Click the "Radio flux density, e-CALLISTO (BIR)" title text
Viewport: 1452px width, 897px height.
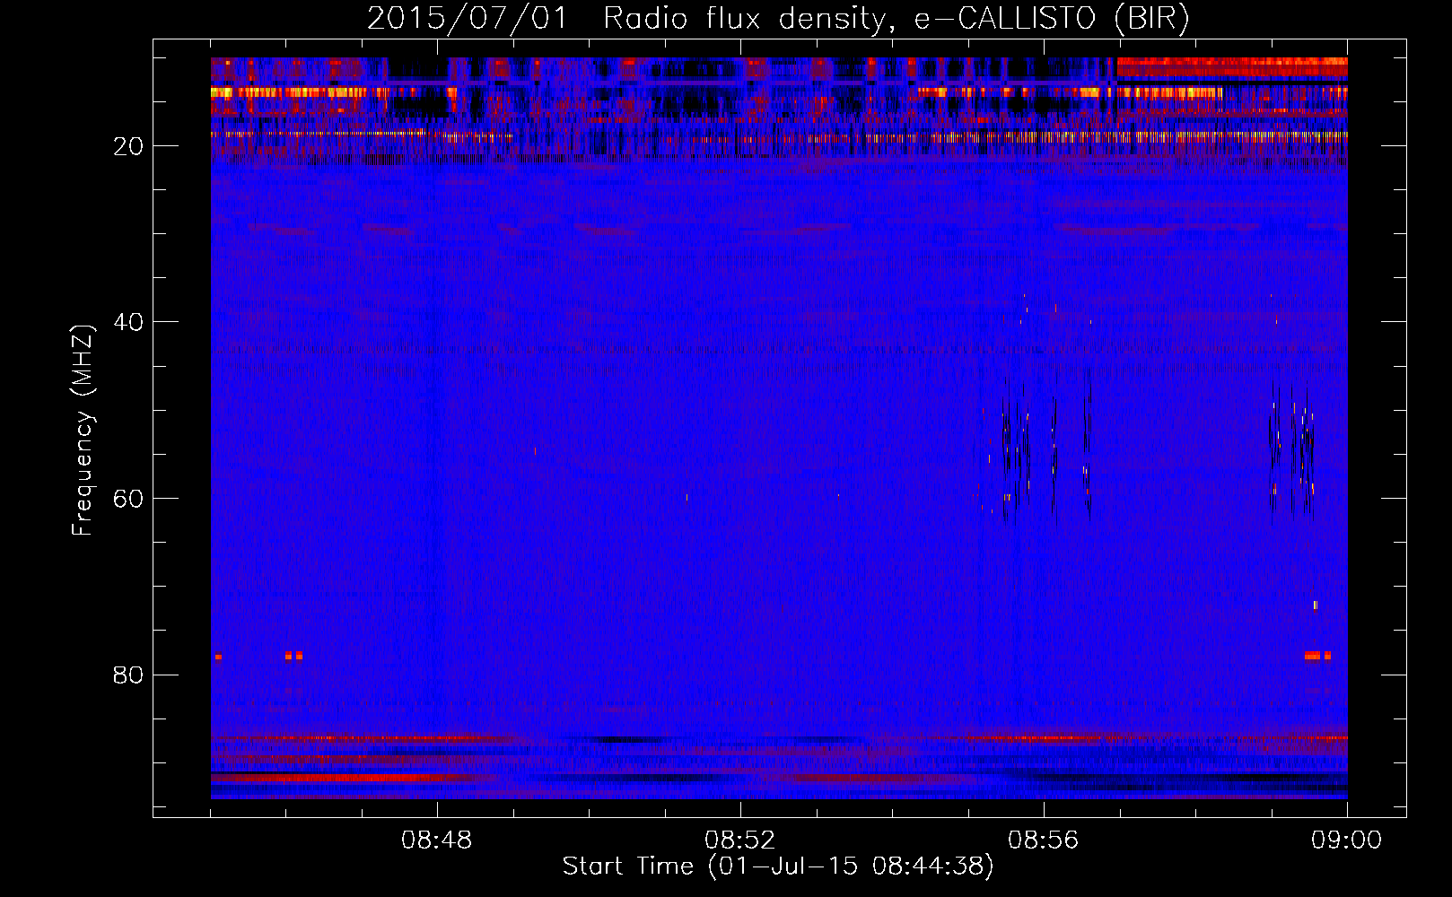pyautogui.click(x=897, y=19)
